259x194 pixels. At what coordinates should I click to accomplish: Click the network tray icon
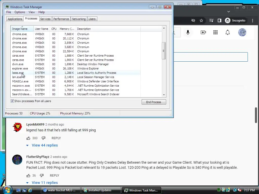[x=235, y=190]
